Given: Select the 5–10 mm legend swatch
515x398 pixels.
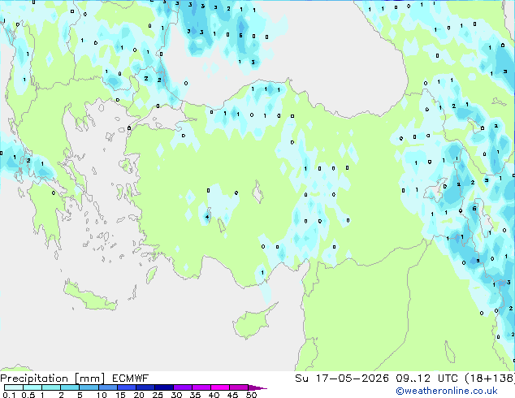Looking at the screenshot, I should point(89,387).
